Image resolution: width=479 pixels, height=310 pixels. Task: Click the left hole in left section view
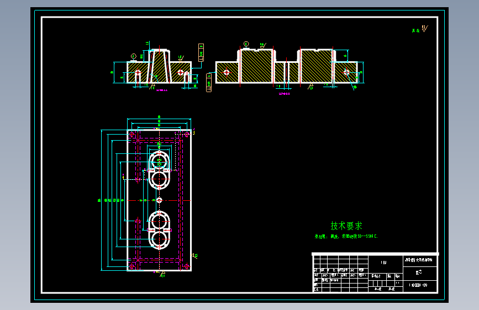[x=138, y=72]
